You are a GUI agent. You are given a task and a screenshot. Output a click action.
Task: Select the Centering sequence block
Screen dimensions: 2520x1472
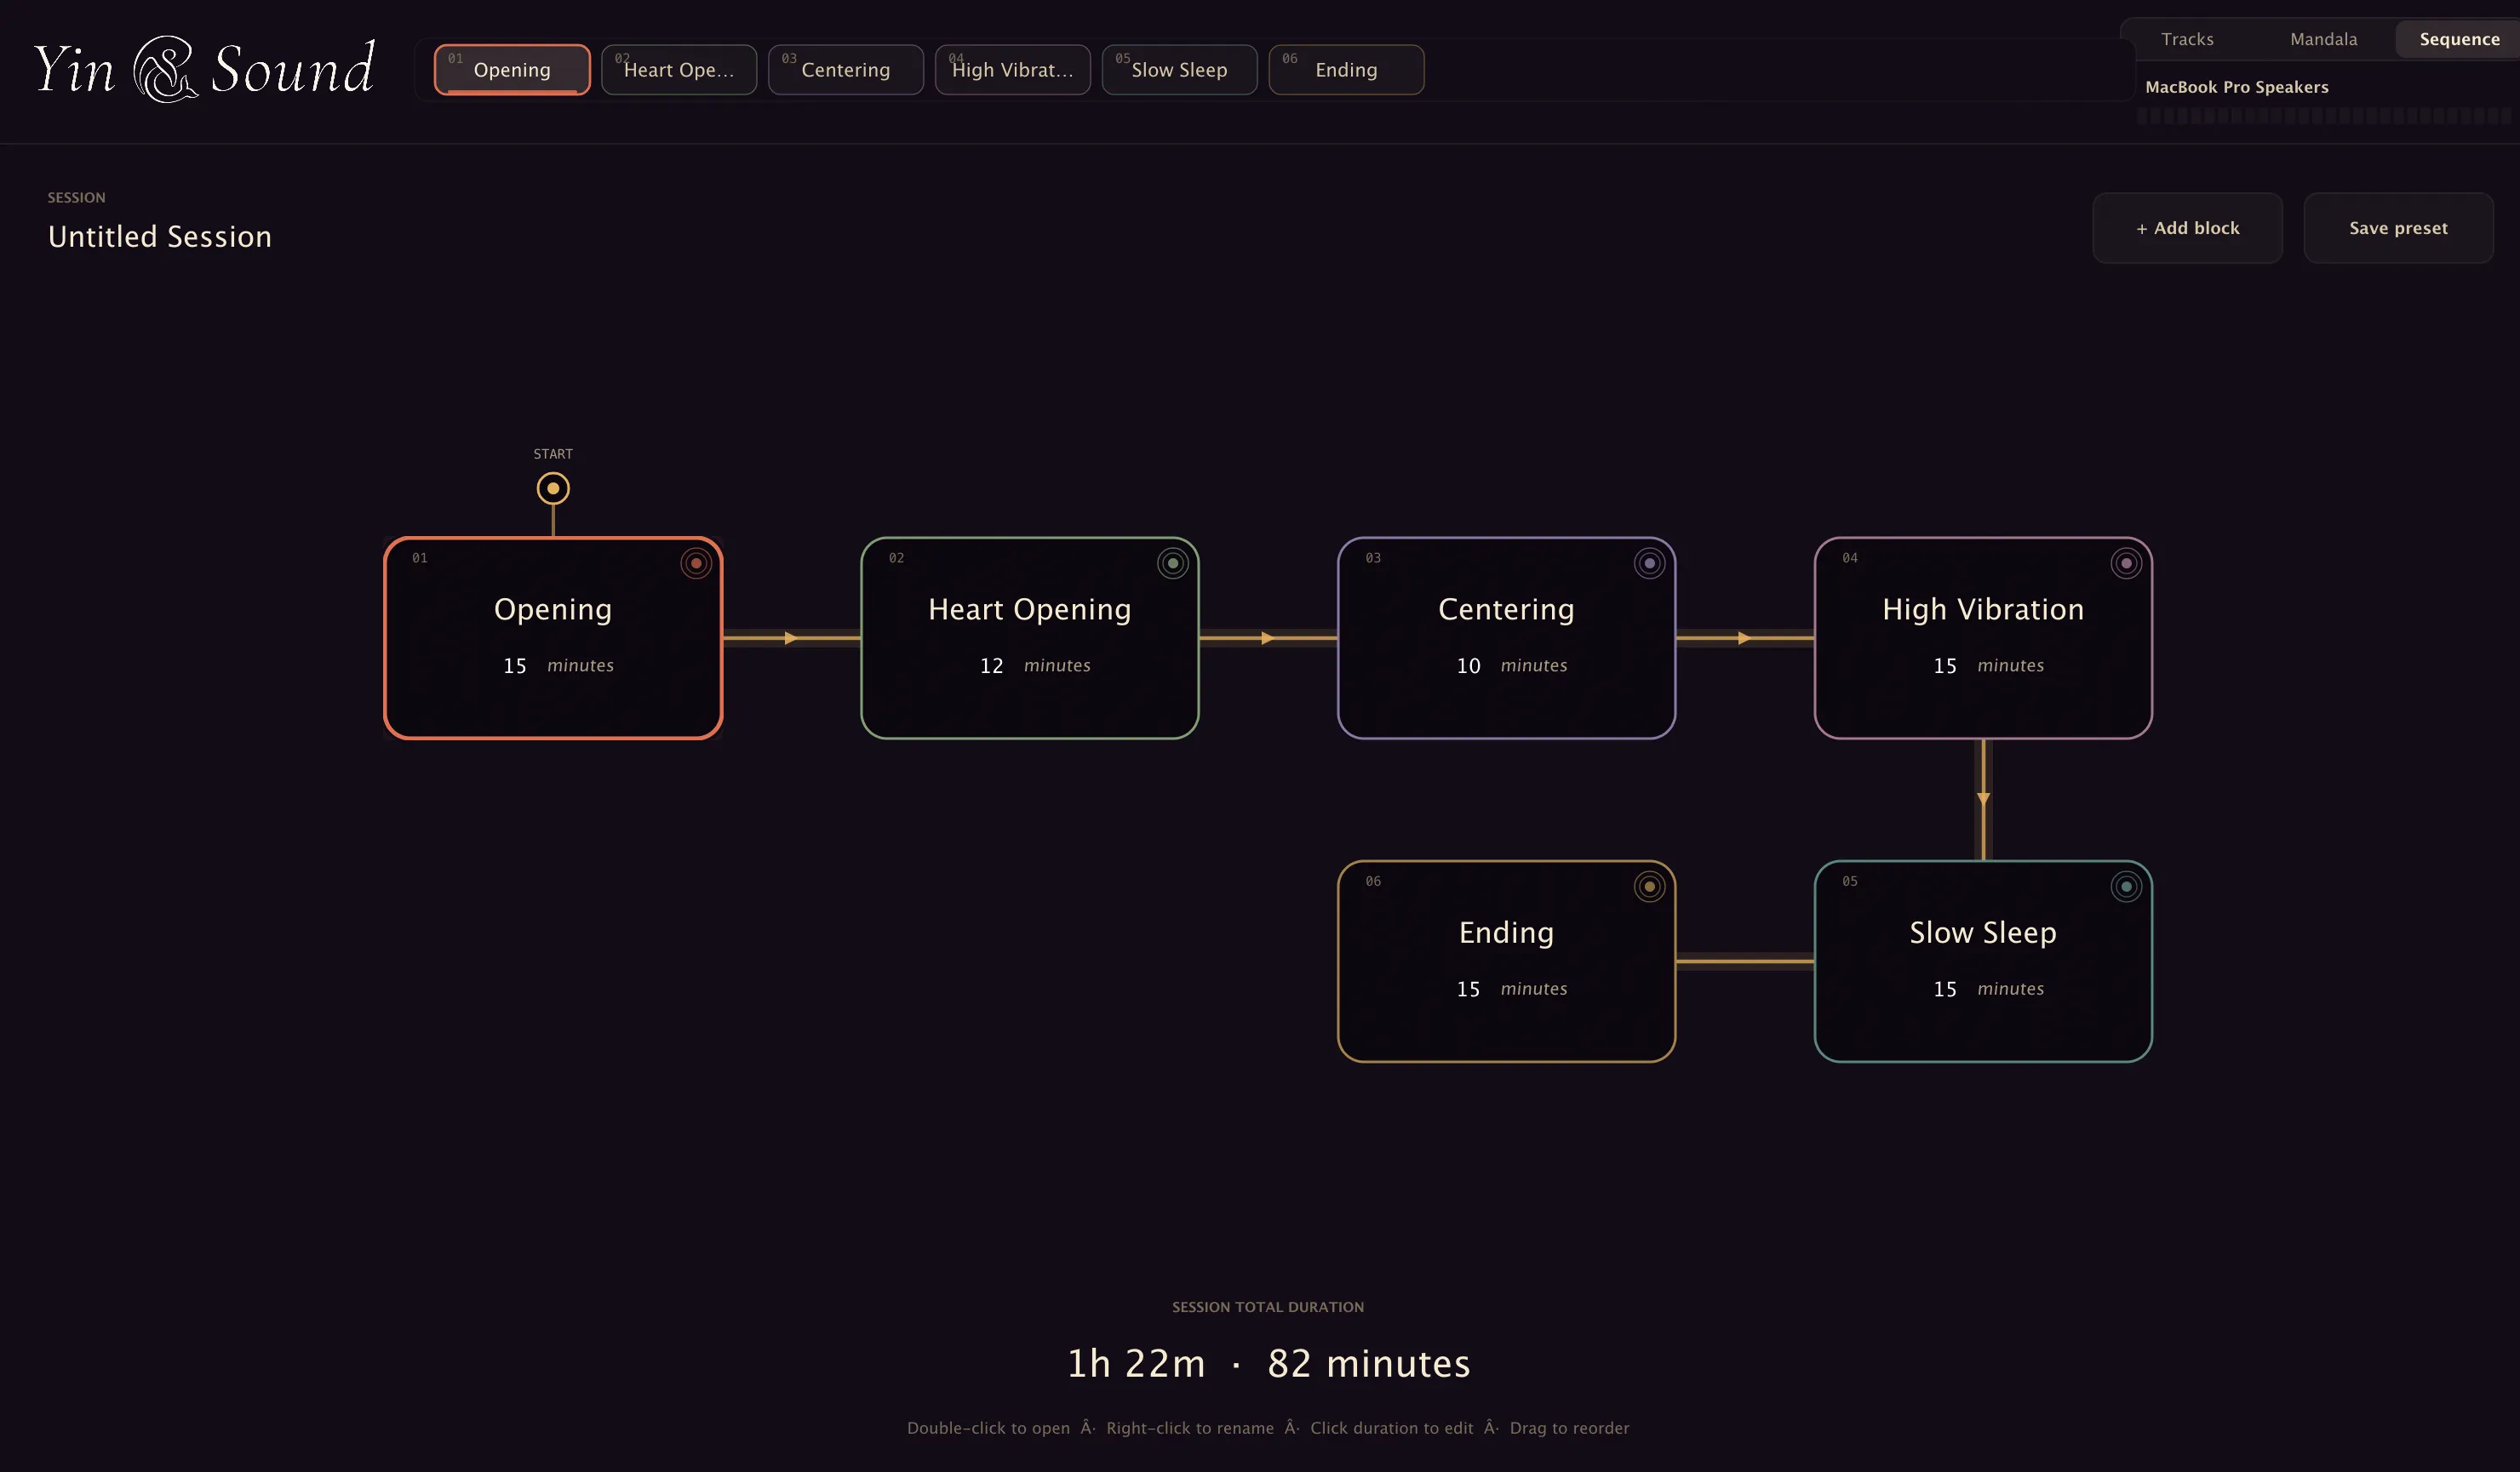click(x=1507, y=638)
